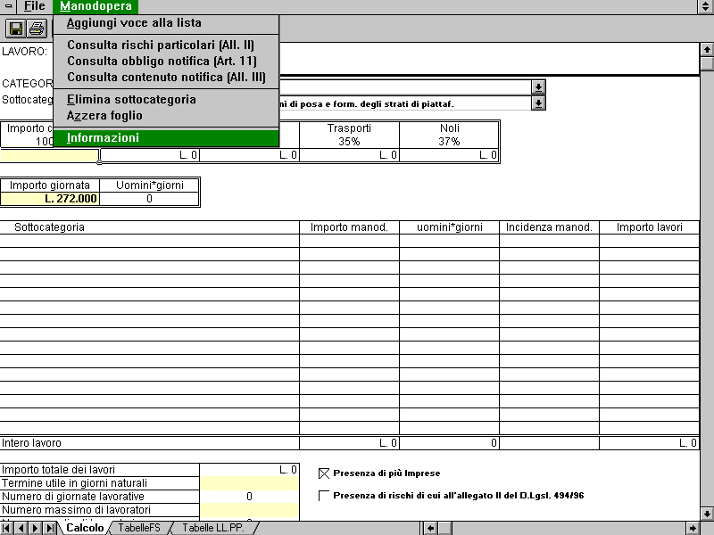Go to first sheet tab arrow

pyautogui.click(x=7, y=528)
